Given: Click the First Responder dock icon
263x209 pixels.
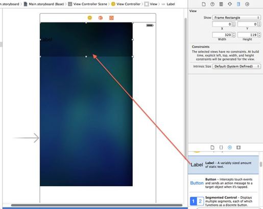Looking at the screenshot, I should pyautogui.click(x=101, y=18).
